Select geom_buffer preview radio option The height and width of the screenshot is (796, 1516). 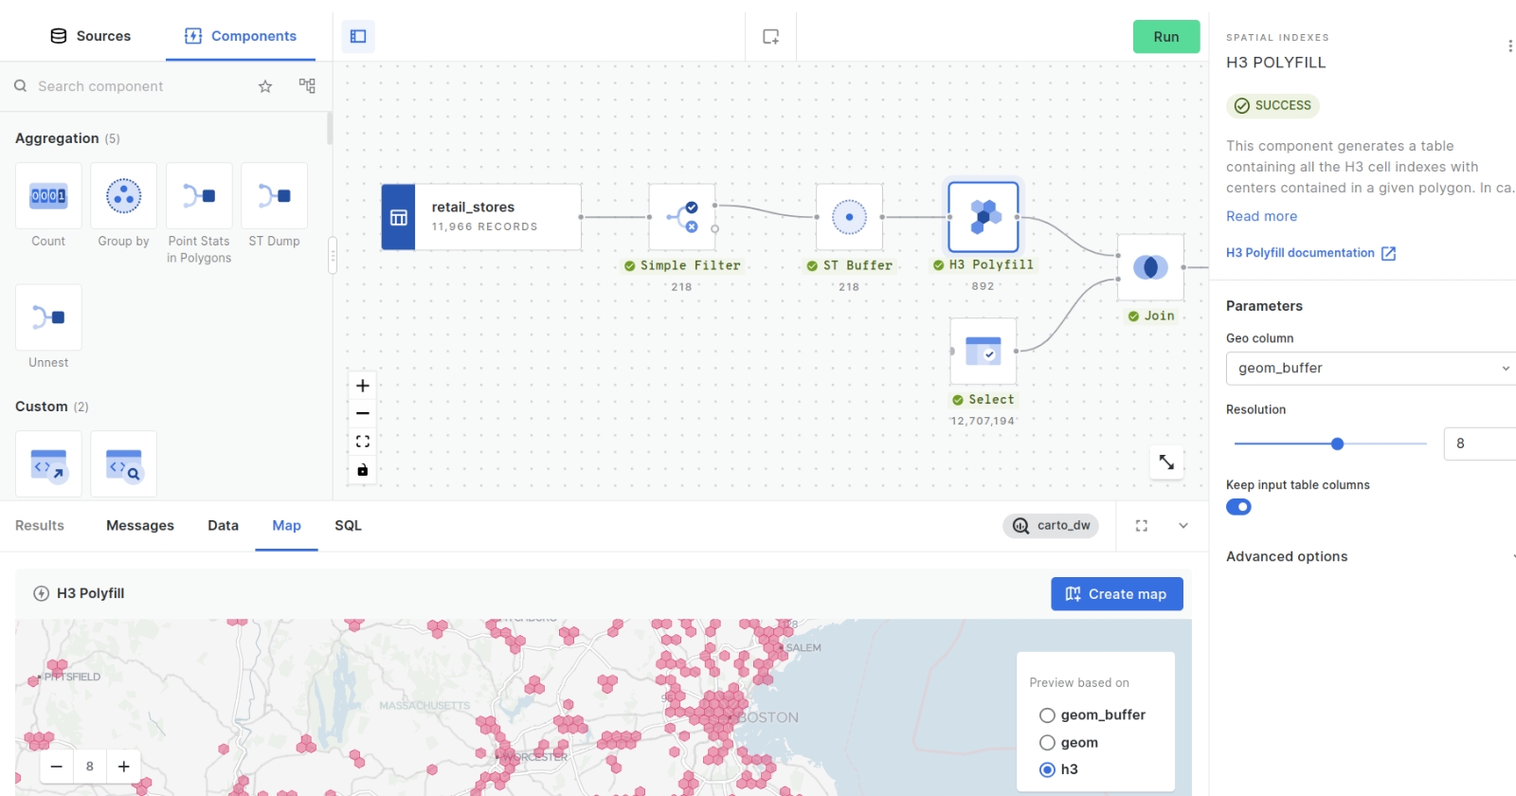click(1047, 715)
